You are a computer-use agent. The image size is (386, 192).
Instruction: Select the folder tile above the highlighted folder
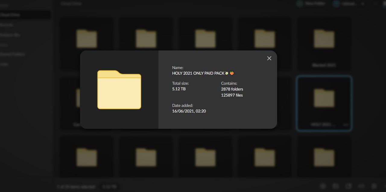[x=324, y=44]
